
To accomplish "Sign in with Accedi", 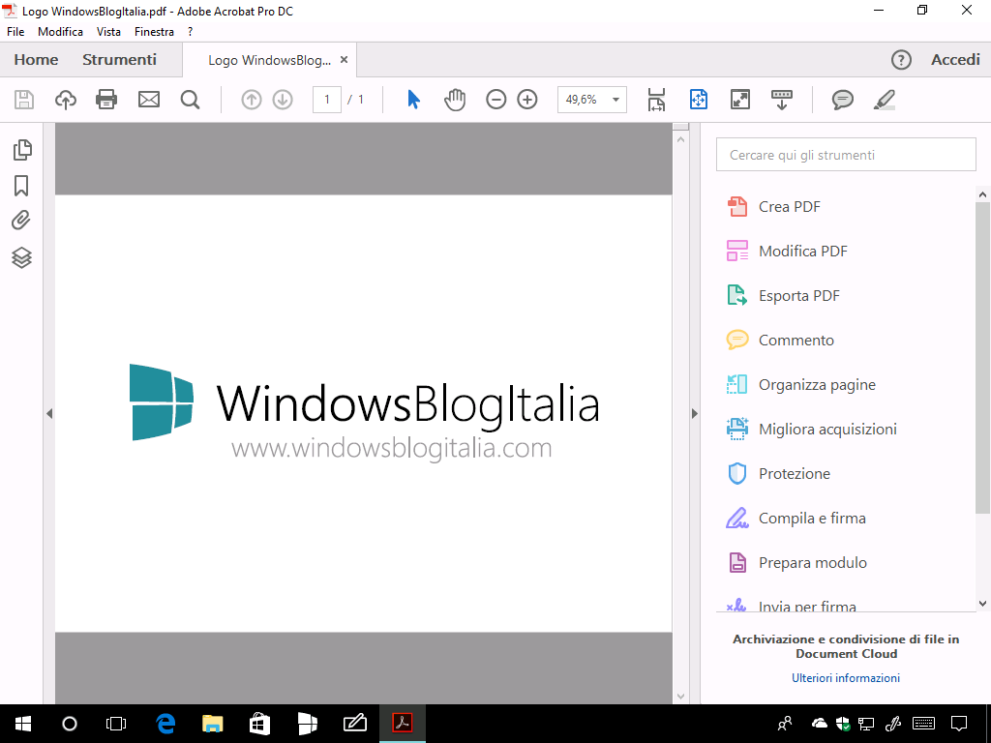I will pyautogui.click(x=955, y=60).
